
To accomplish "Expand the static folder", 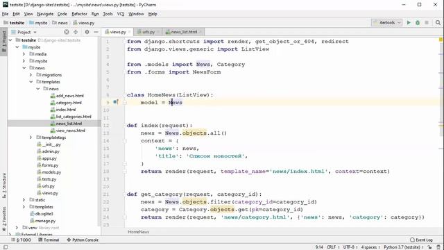I will [x=24, y=200].
